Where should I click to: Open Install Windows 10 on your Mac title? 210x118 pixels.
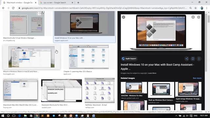point(157,67)
